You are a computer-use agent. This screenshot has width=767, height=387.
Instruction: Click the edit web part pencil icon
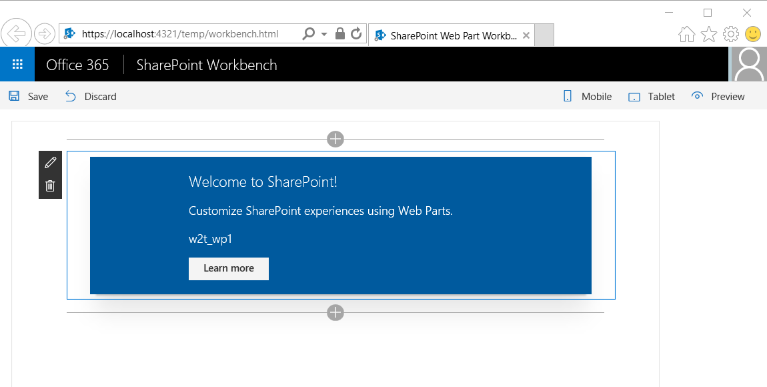51,162
